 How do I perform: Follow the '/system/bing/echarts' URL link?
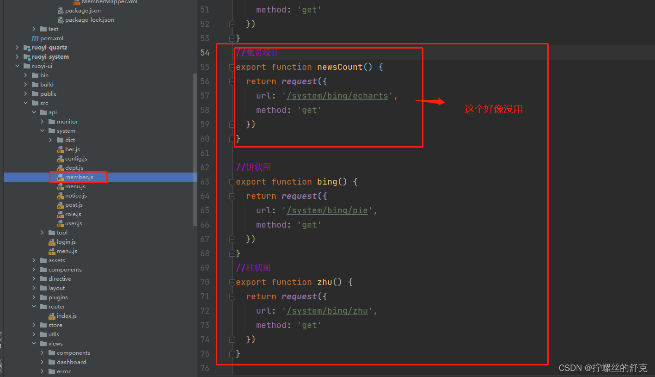[337, 96]
